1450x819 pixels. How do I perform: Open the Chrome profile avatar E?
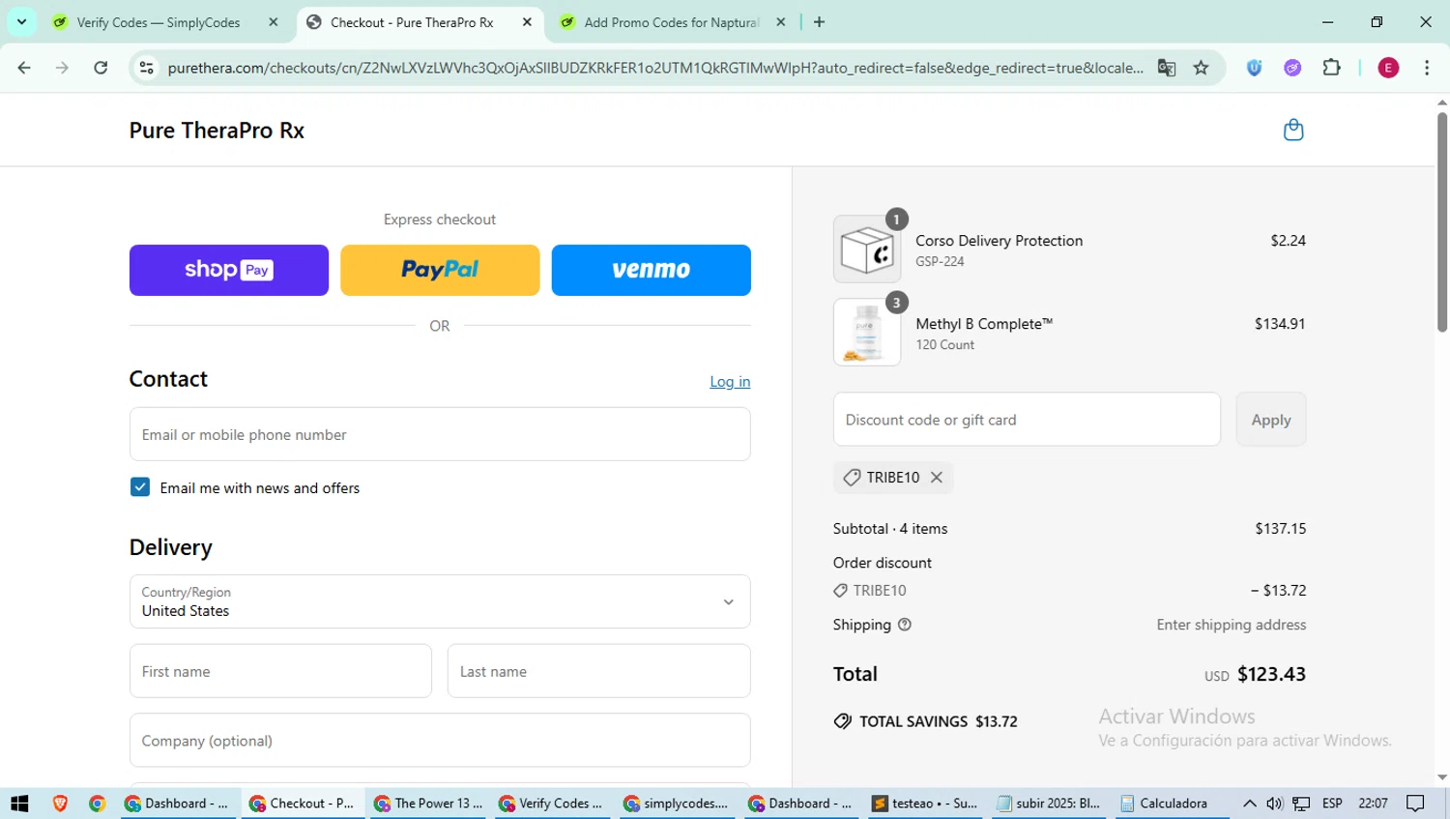point(1388,68)
